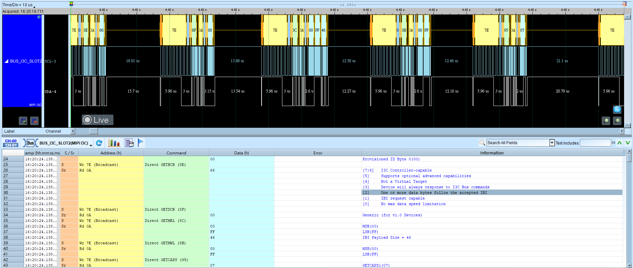Open the blue comment bubble icon
Viewport: 633px width, 268px height.
click(617, 110)
